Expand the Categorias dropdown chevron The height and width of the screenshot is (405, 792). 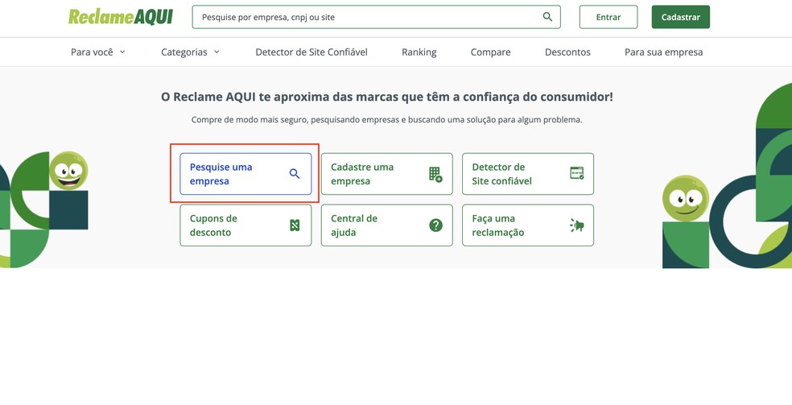coord(217,52)
